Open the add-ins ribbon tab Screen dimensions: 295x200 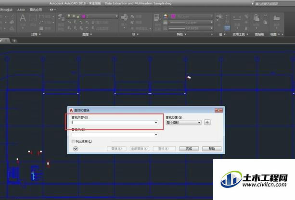(6, 10)
